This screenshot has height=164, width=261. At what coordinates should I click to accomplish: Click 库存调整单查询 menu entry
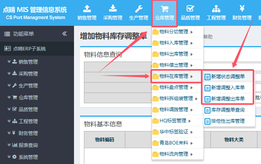click(228, 110)
